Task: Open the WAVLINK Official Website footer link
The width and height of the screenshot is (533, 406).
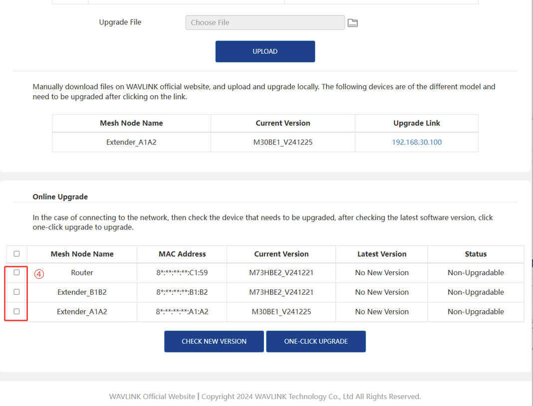Action: (152, 397)
